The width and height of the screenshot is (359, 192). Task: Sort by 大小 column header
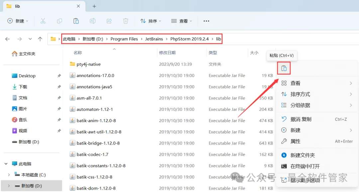(x=254, y=53)
